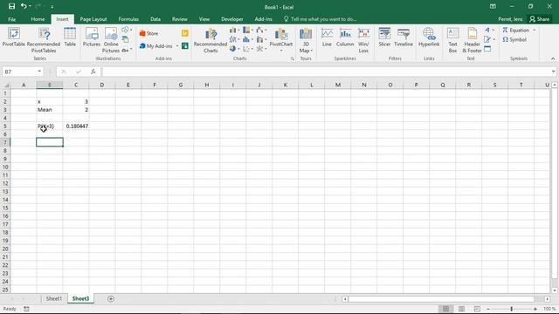Open the pie chart dropdown
This screenshot has height=314, width=559.
234,49
